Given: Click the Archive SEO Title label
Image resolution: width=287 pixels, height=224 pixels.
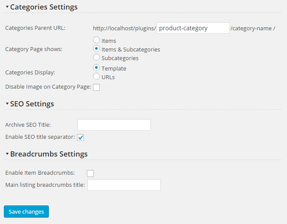Looking at the screenshot, I should pyautogui.click(x=28, y=125).
